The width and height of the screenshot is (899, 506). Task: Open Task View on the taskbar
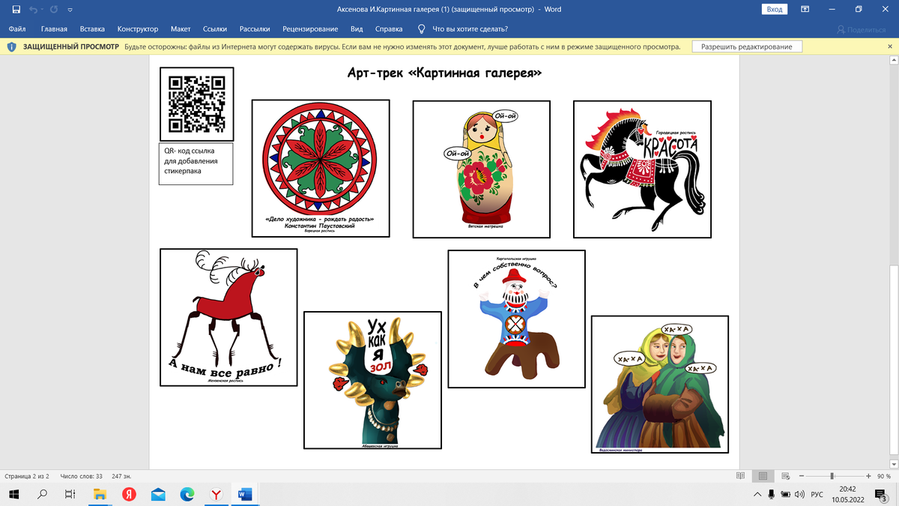[x=70, y=494]
